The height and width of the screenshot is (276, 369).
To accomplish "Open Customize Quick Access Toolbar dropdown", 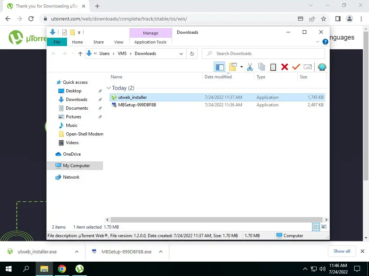I will coord(79,33).
